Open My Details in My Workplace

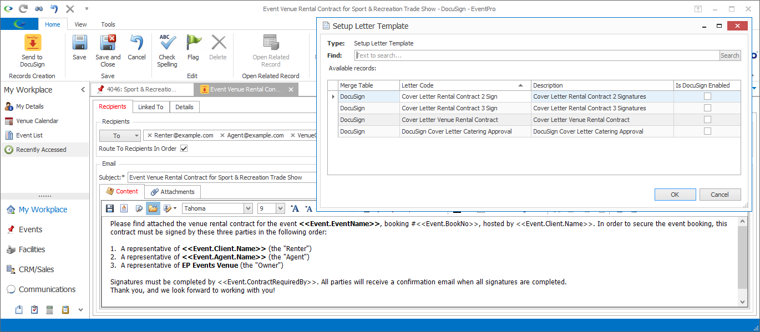30,106
